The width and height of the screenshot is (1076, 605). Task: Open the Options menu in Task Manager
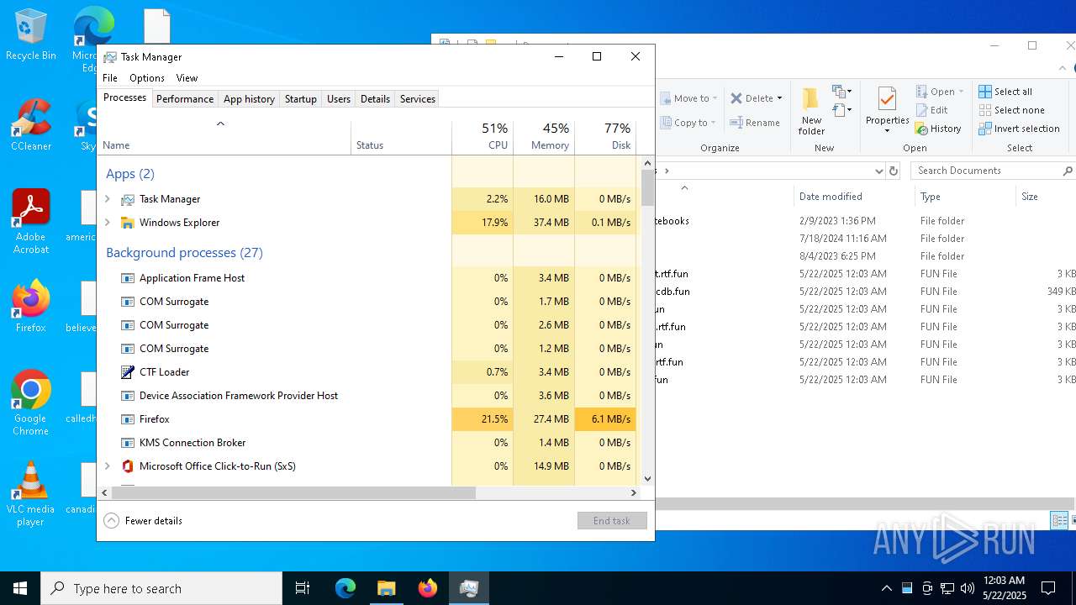[147, 78]
